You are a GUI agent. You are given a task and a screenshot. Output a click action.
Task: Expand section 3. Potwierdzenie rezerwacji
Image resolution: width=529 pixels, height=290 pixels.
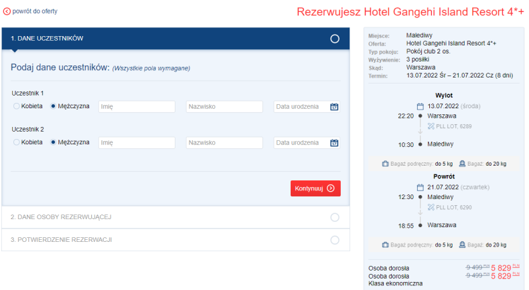[x=175, y=240]
